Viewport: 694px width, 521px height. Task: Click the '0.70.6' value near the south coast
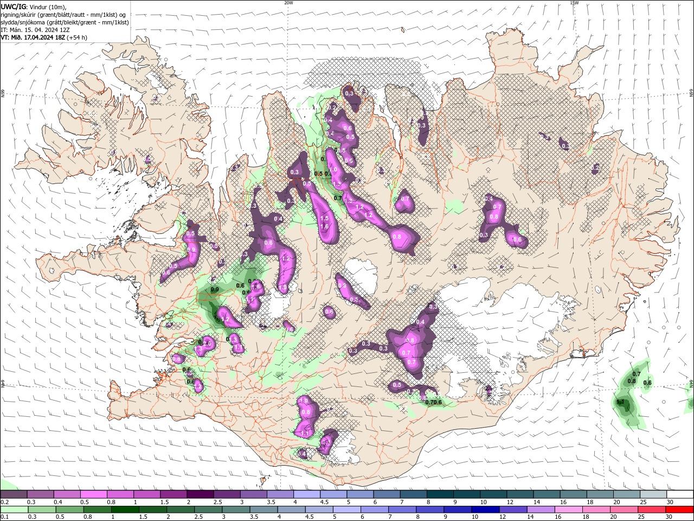[434, 402]
